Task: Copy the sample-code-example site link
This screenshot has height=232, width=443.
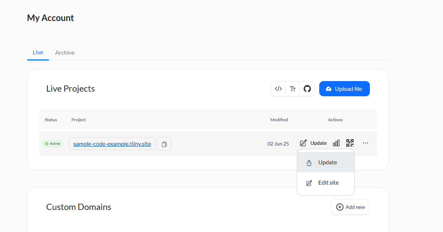Action: [164, 144]
